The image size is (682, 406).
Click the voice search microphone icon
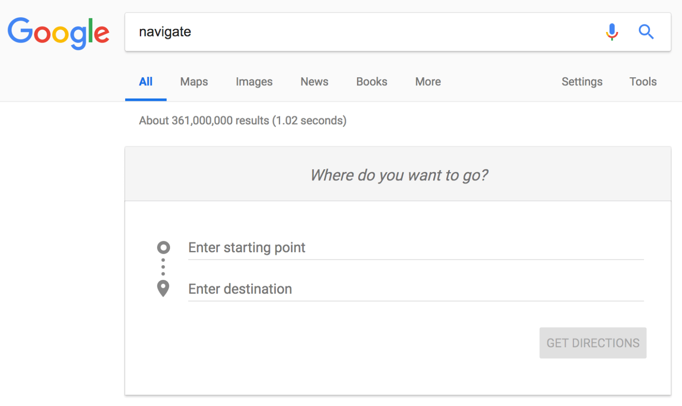(611, 32)
